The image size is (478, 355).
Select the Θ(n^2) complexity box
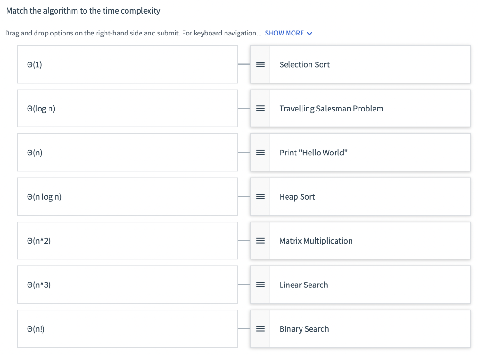(x=127, y=241)
